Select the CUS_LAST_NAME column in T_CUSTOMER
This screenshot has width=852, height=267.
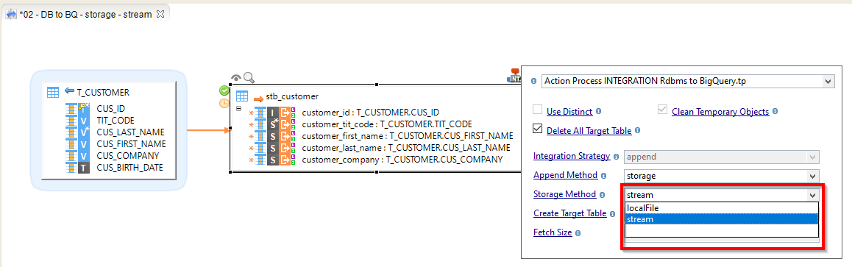130,132
